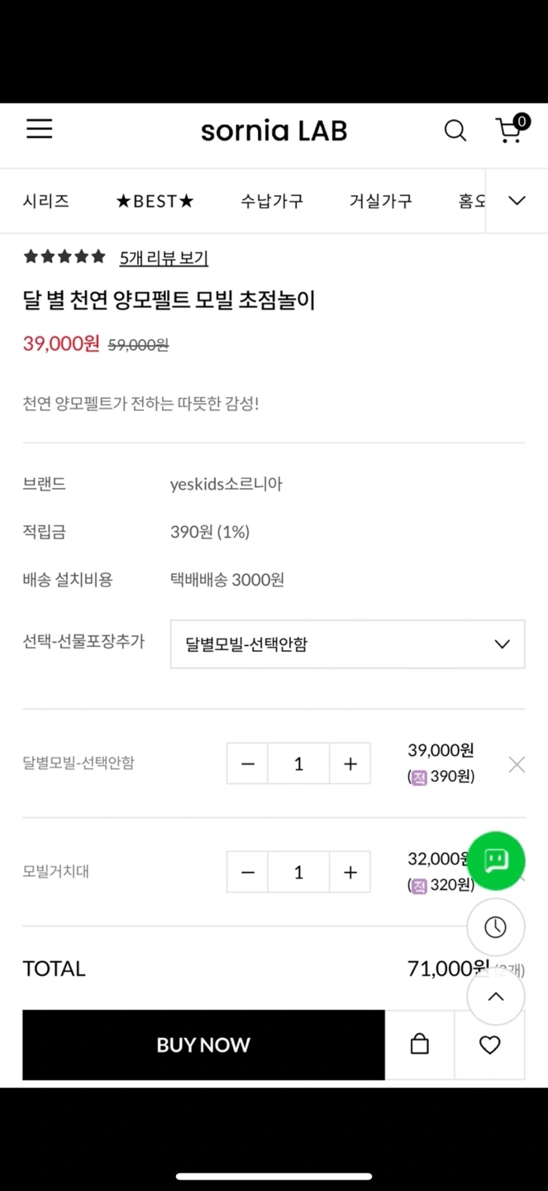This screenshot has height=1191, width=548.
Task: Expand the category navigation chevron
Action: coord(517,201)
